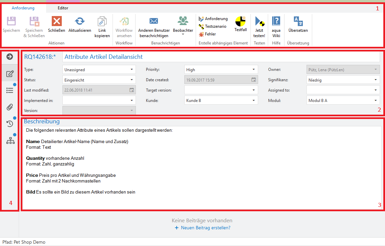Start Jetzt testen! from the ribbon

[x=259, y=22]
